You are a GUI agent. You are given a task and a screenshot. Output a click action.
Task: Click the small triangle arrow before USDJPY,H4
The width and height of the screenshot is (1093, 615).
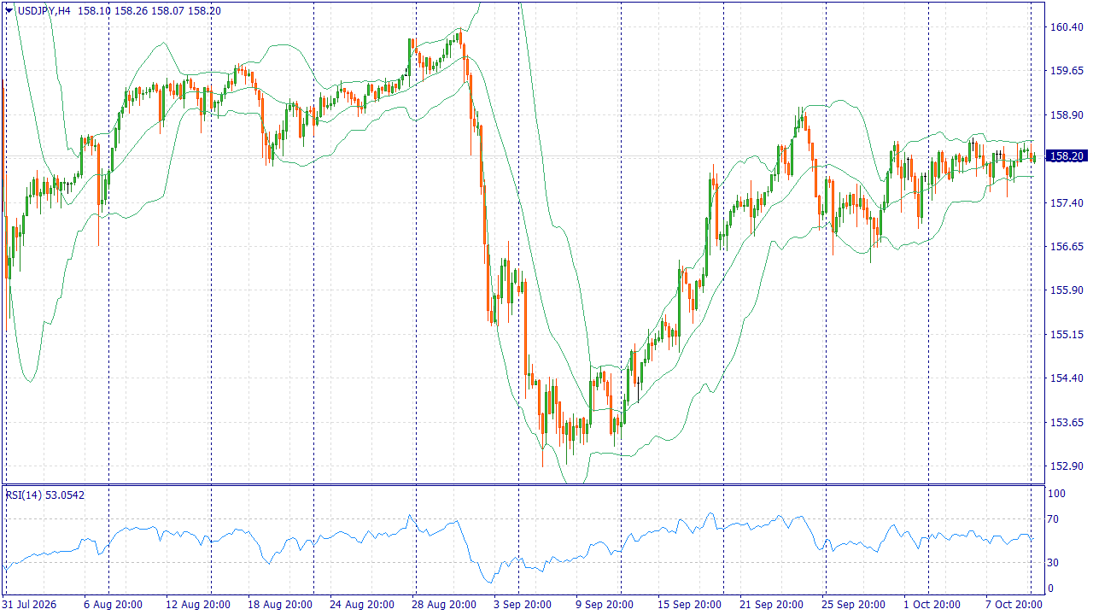[9, 10]
